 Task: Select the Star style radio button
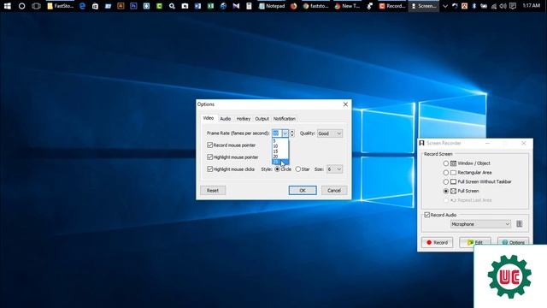point(298,169)
